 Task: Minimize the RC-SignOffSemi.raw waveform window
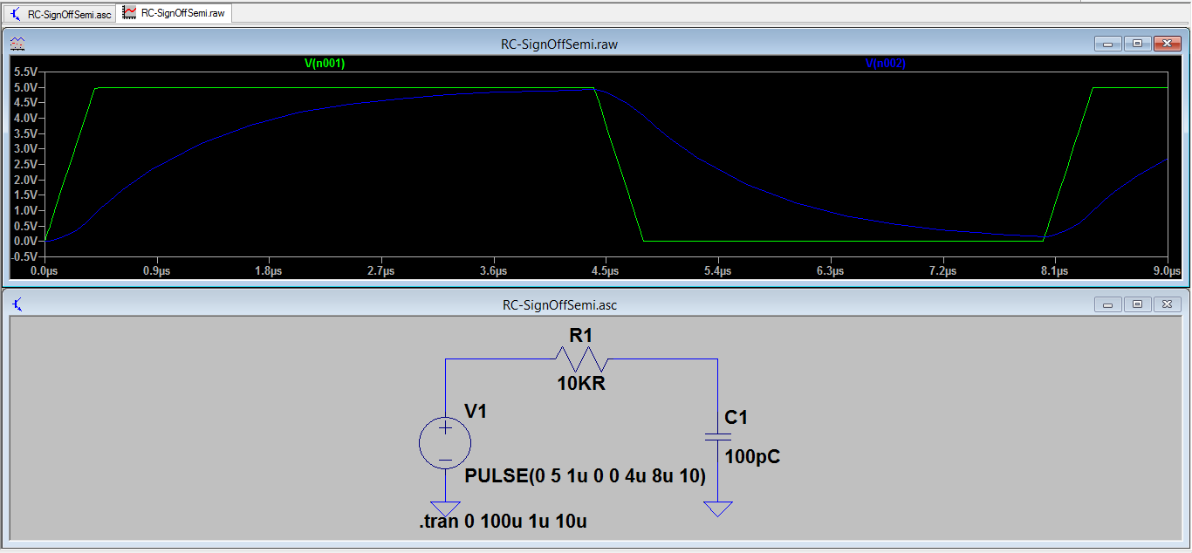pyautogui.click(x=1108, y=44)
